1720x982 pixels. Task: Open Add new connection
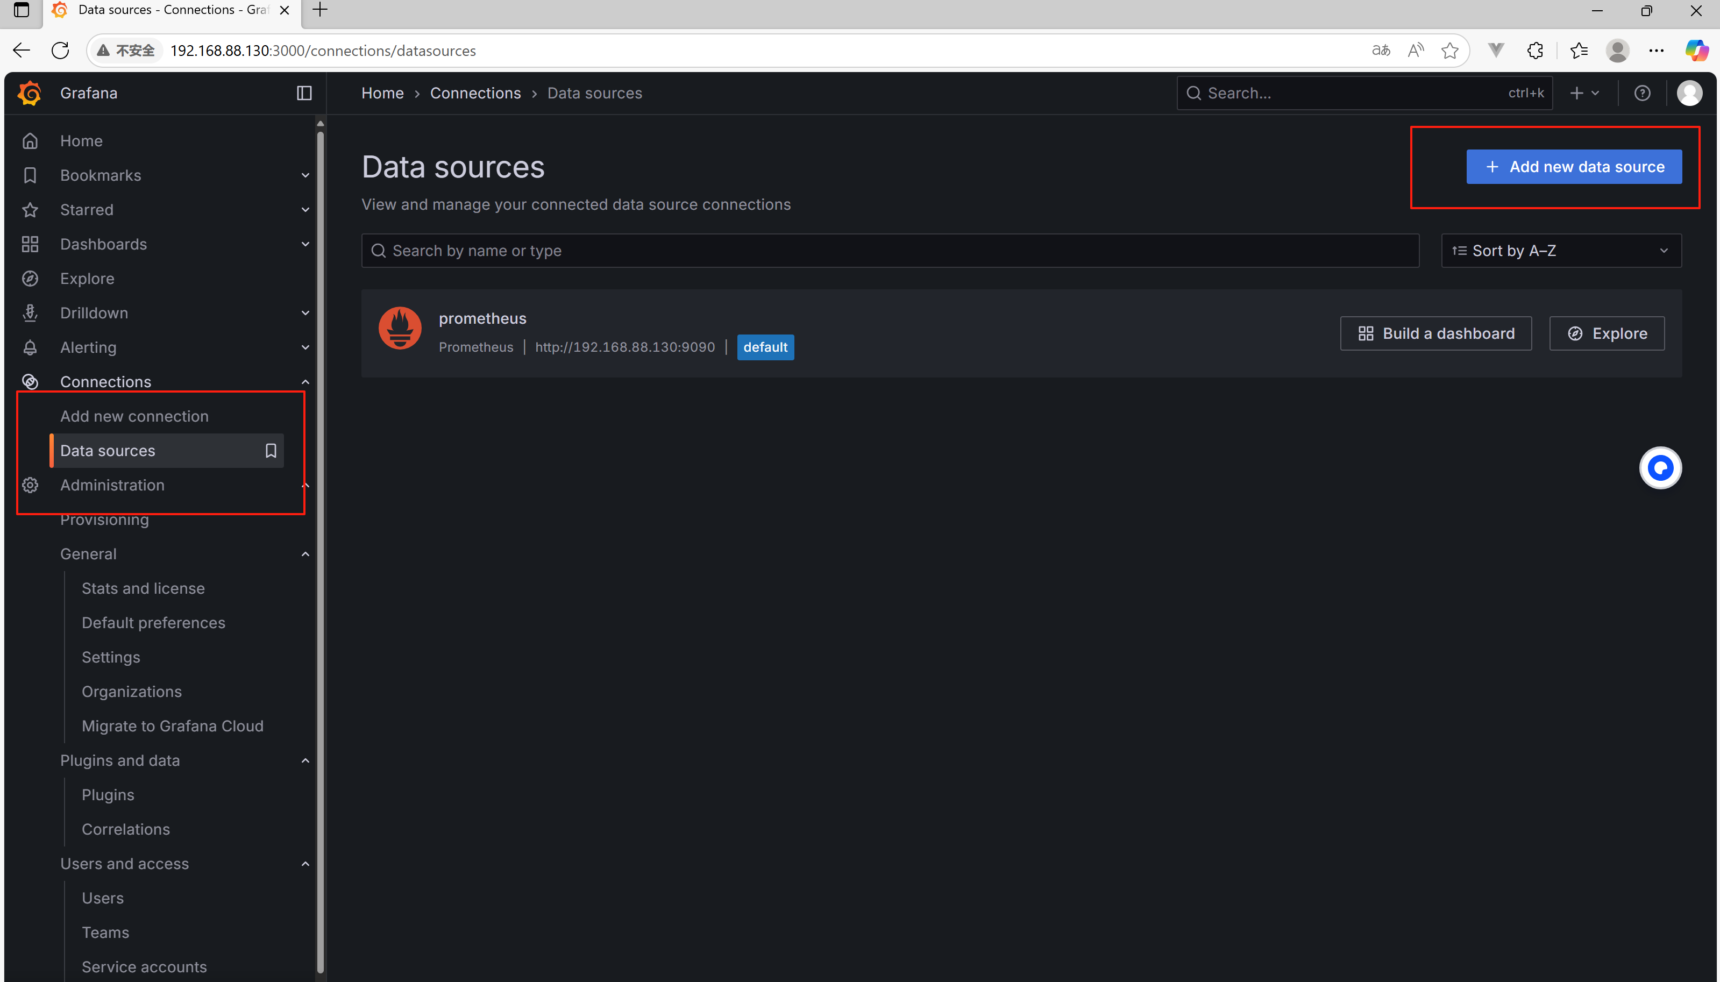pyautogui.click(x=134, y=416)
